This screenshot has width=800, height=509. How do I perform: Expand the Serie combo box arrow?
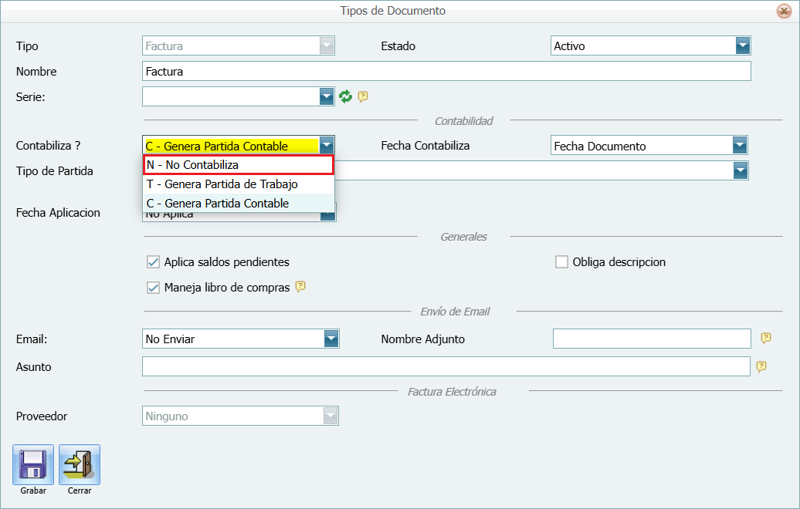(x=327, y=96)
